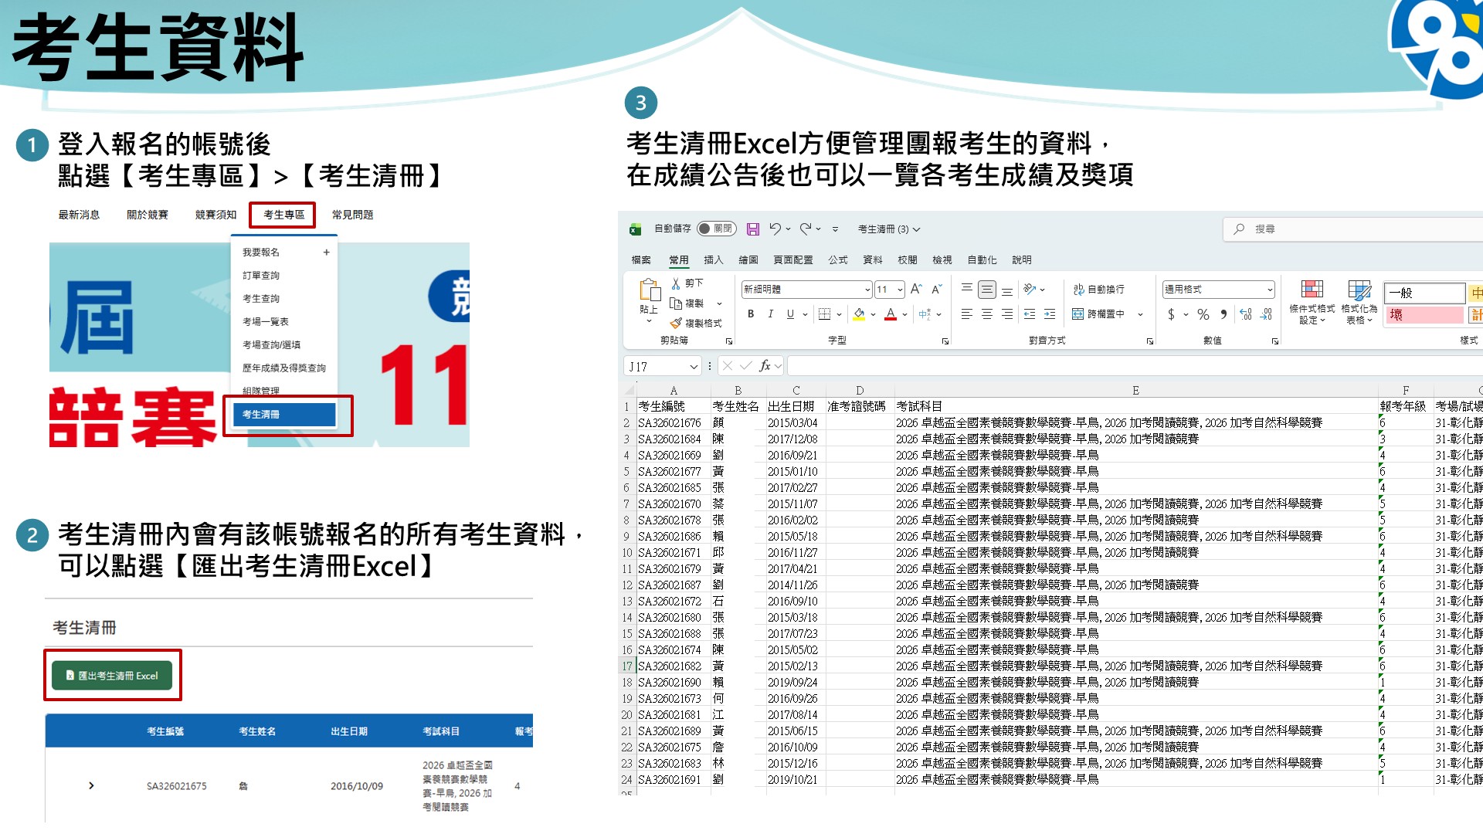Apply Bold formatting
Viewport: 1483px width, 834px height.
[751, 314]
